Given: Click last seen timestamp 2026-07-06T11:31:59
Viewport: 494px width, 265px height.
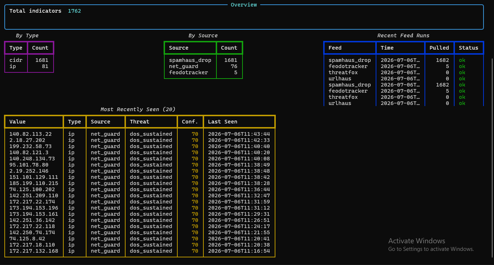Looking at the screenshot, I should click(x=239, y=202).
